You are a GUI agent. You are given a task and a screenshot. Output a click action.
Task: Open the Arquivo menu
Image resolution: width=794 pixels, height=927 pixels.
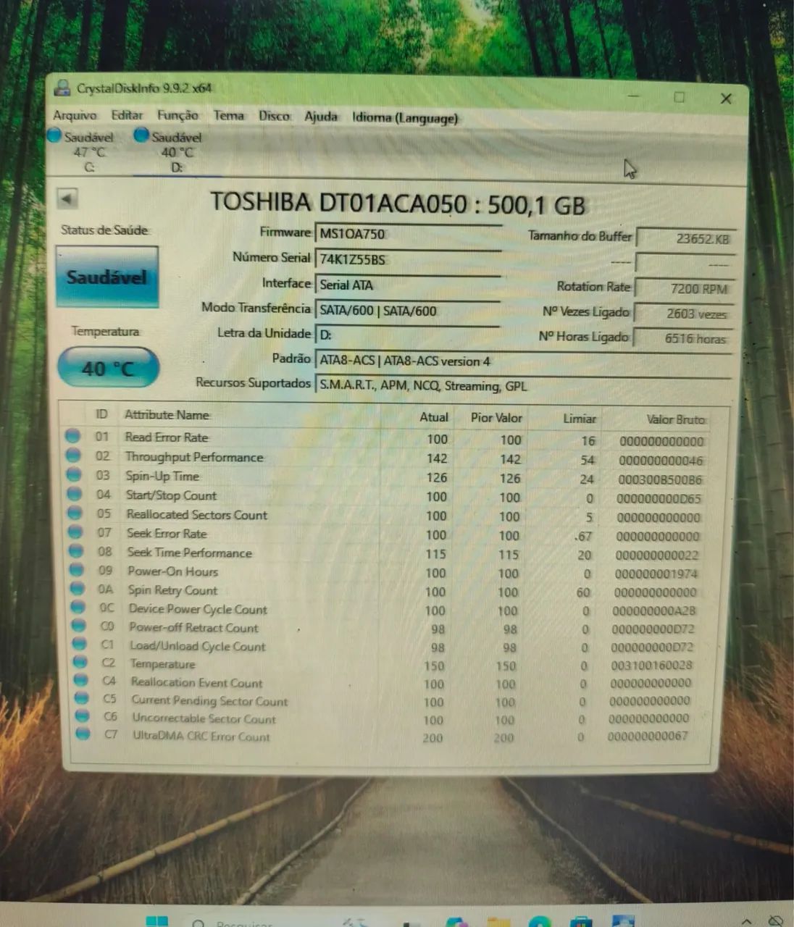[x=75, y=115]
